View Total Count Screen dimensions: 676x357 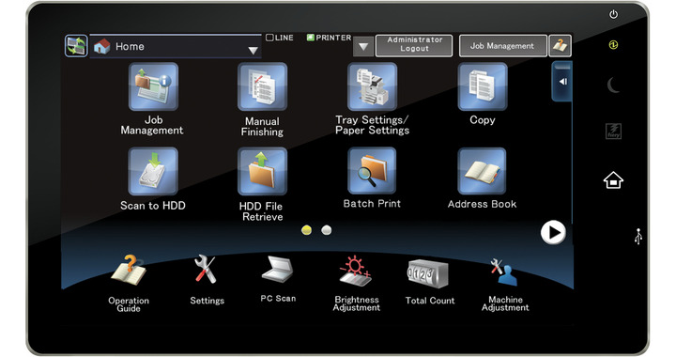(x=428, y=273)
